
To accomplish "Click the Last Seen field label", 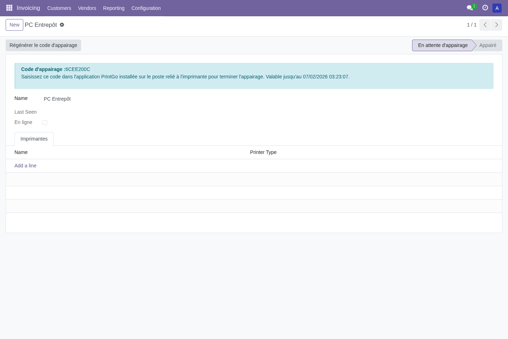I will [x=25, y=112].
